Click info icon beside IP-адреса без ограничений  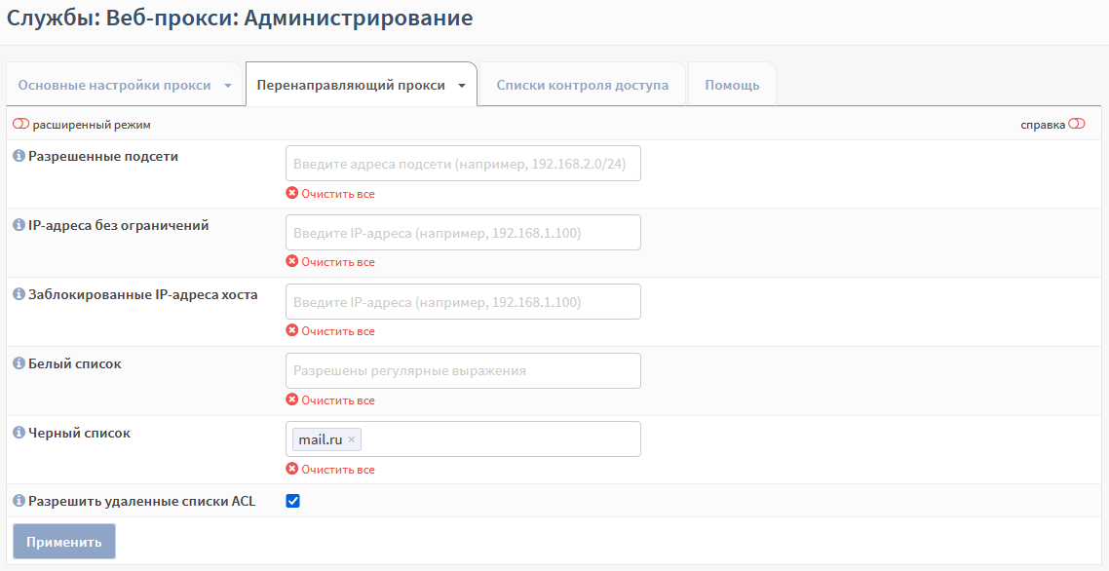(19, 226)
